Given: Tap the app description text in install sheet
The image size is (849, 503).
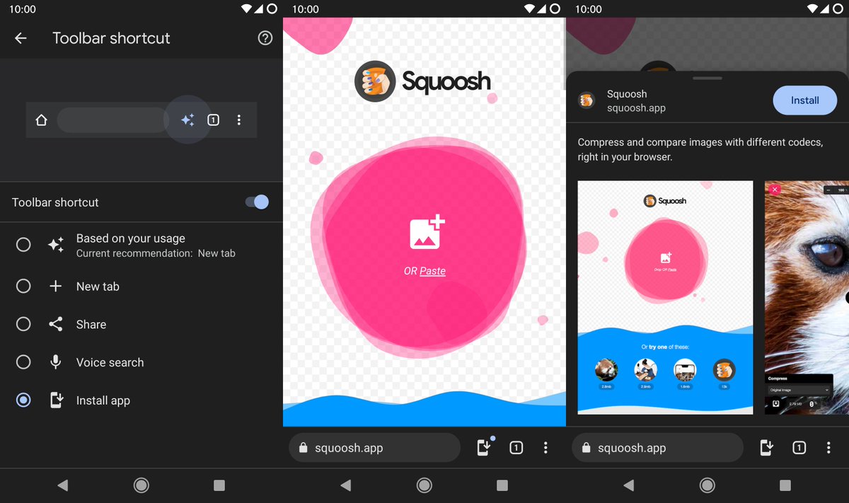Looking at the screenshot, I should [700, 149].
